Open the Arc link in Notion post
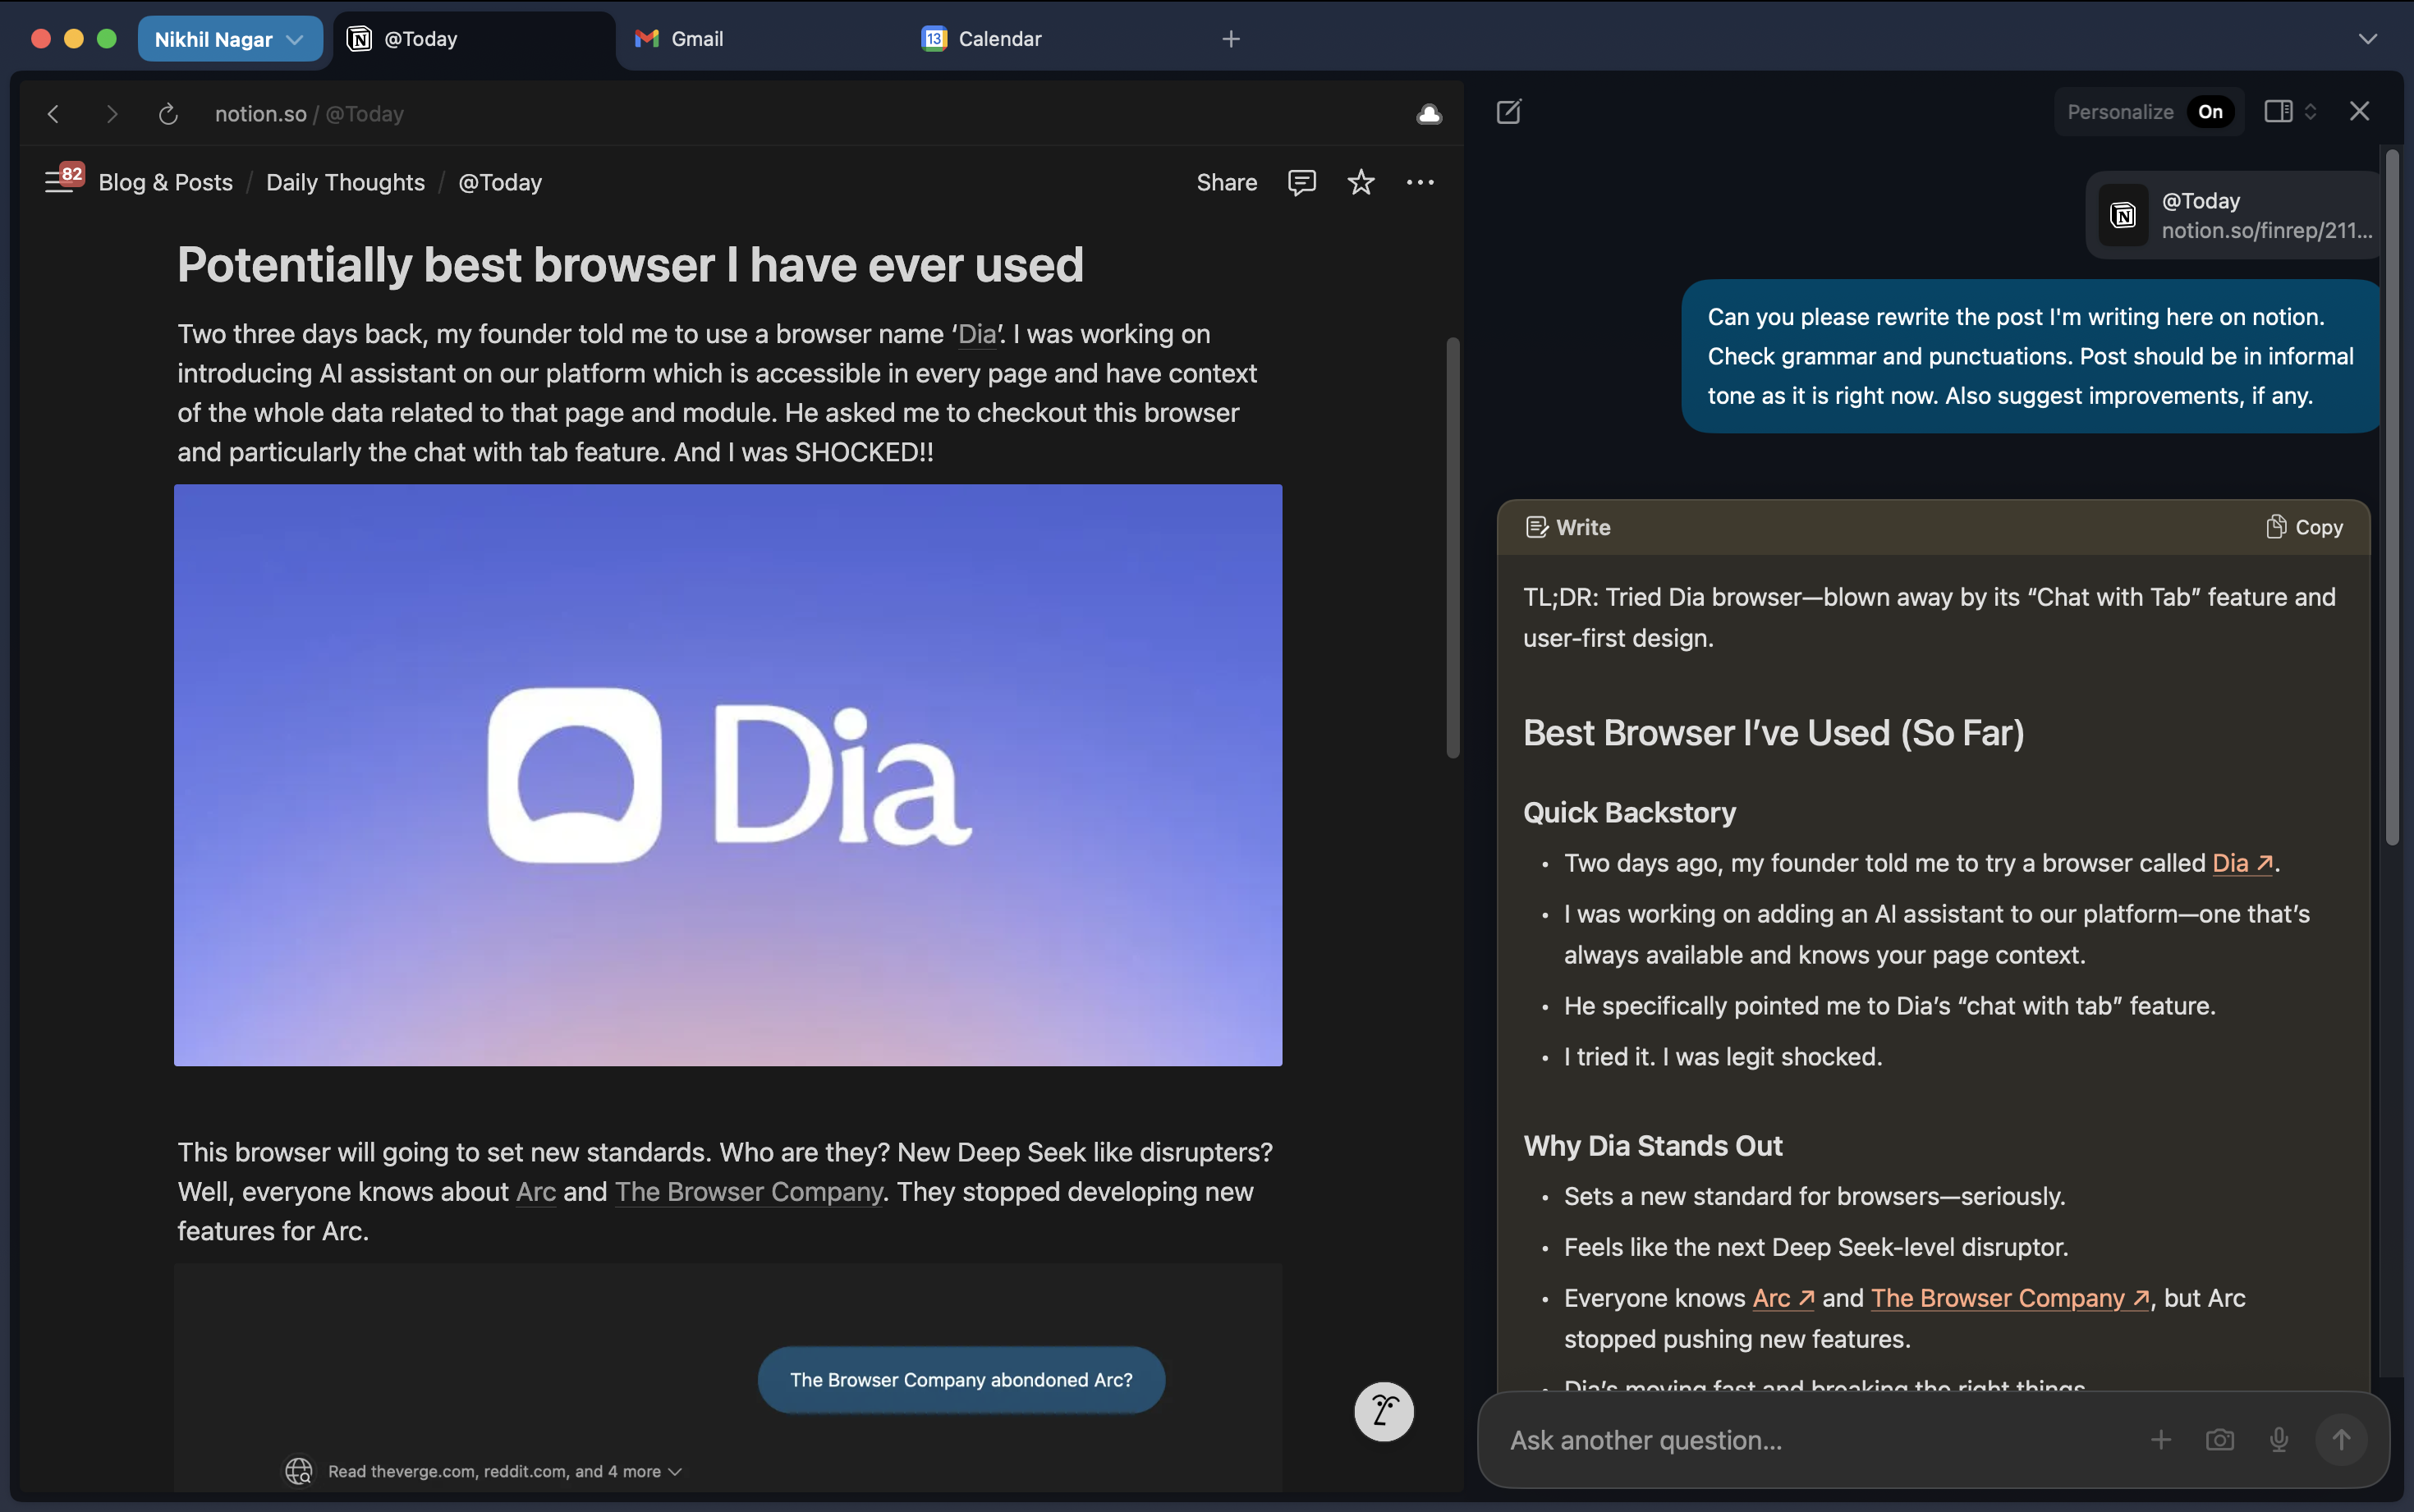Viewport: 2414px width, 1512px height. [x=536, y=1191]
